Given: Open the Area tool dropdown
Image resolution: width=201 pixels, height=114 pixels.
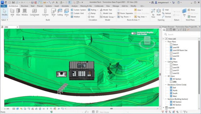Looking at the screenshot, I should (x=142, y=10).
